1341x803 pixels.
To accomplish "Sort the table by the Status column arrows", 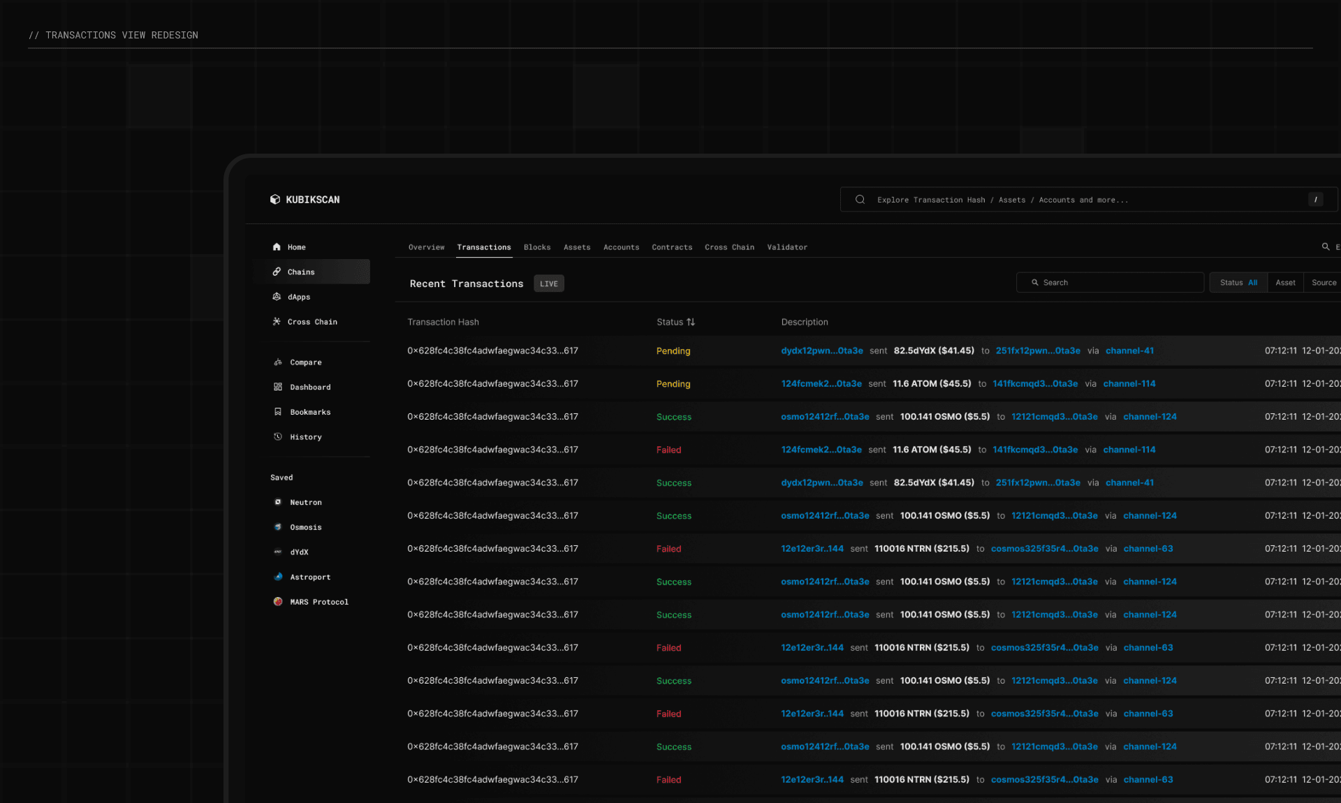I will [x=691, y=322].
